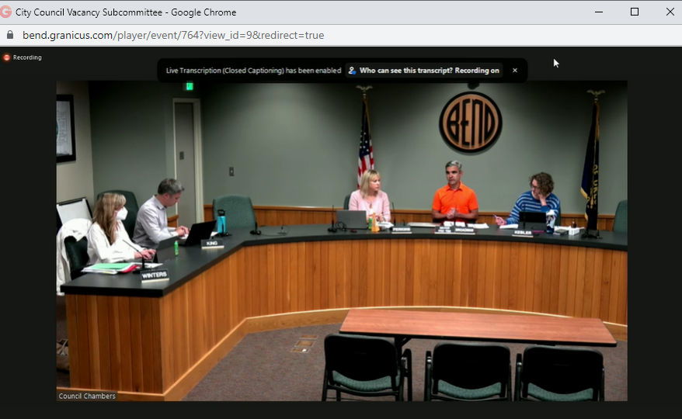
Task: Click the KEBLER name plate
Action: pos(523,232)
